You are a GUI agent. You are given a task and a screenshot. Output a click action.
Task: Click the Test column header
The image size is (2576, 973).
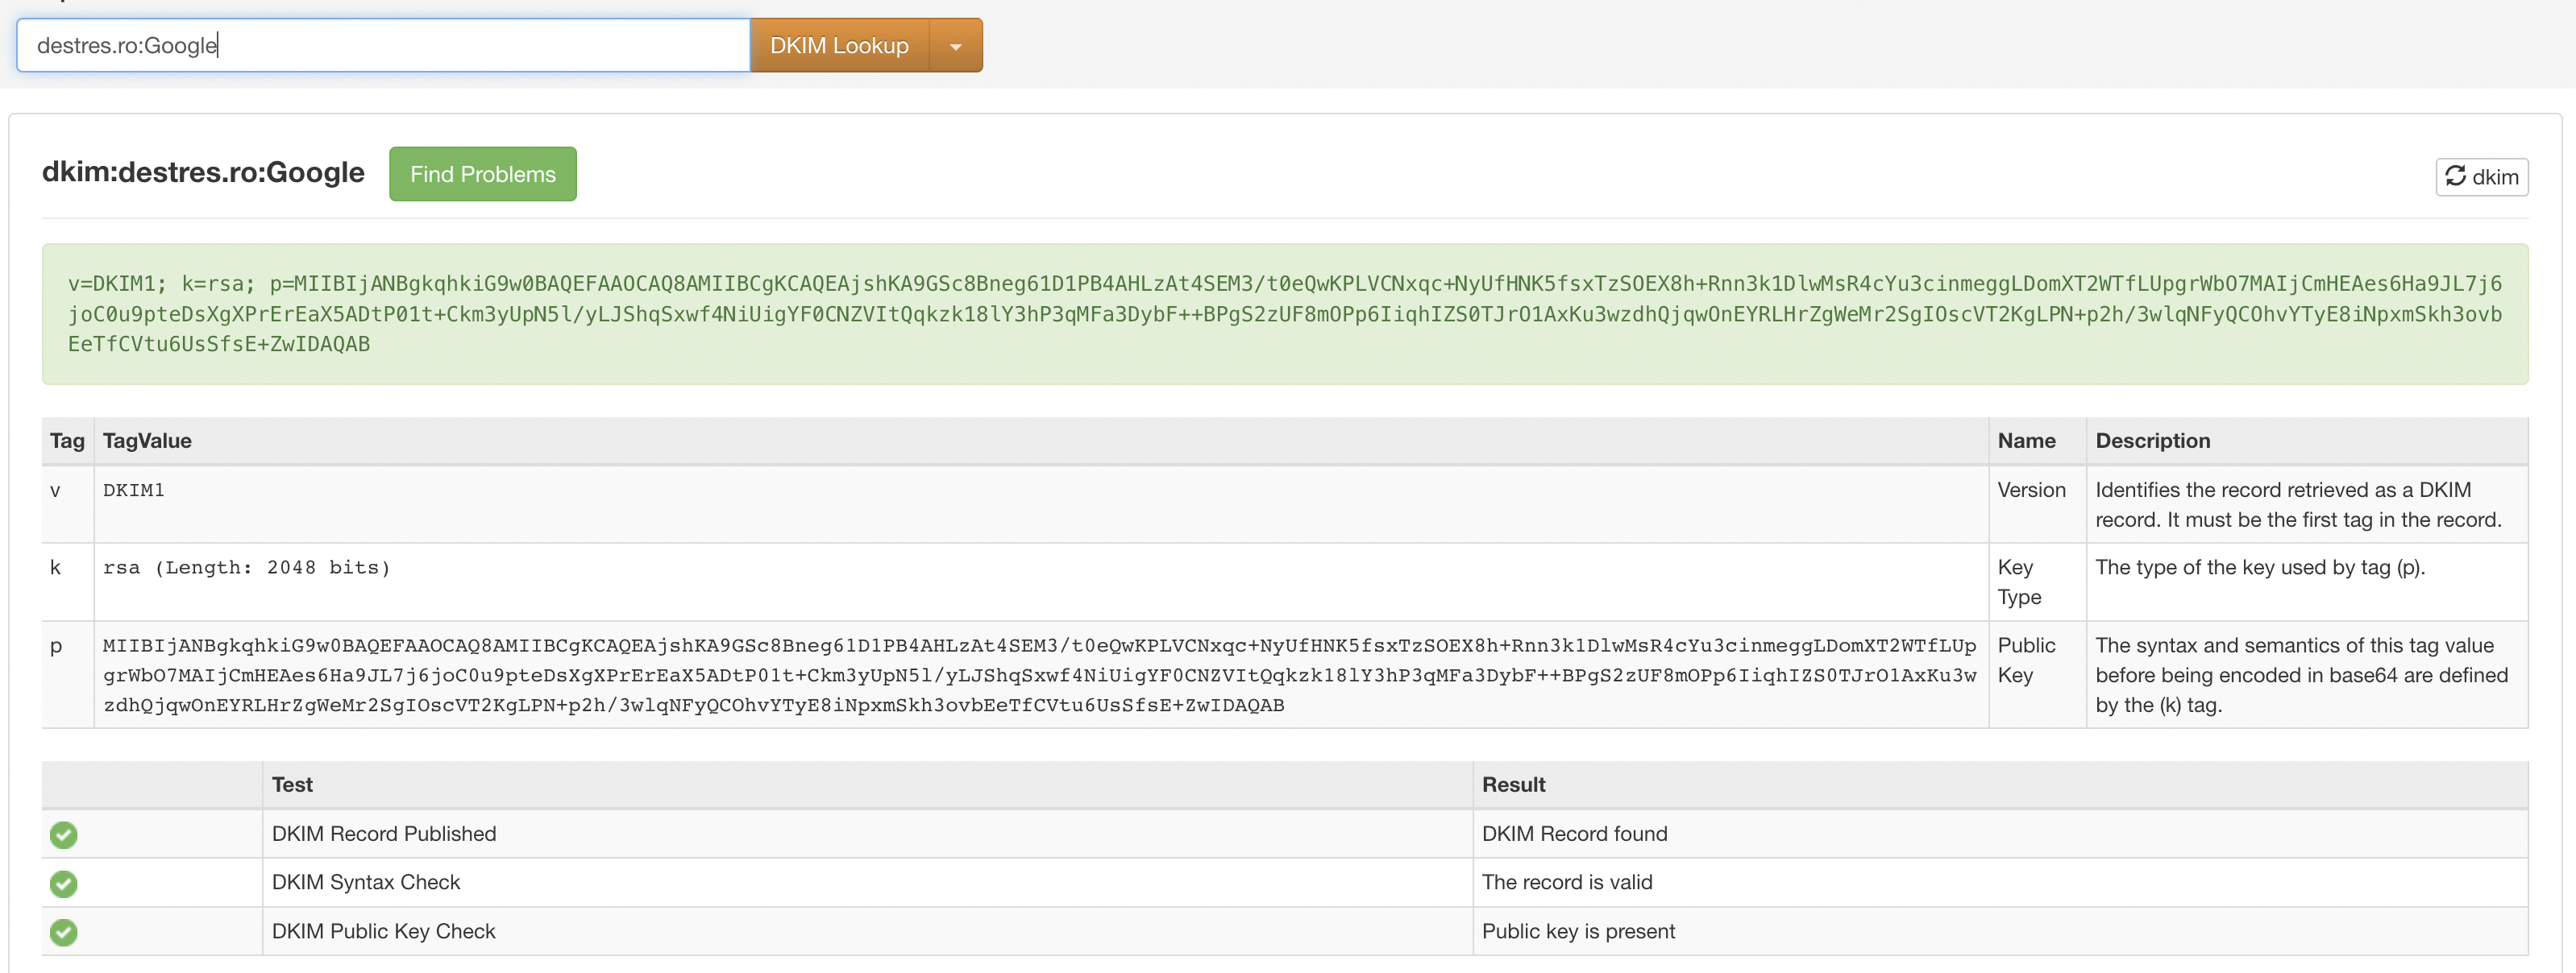pos(292,785)
